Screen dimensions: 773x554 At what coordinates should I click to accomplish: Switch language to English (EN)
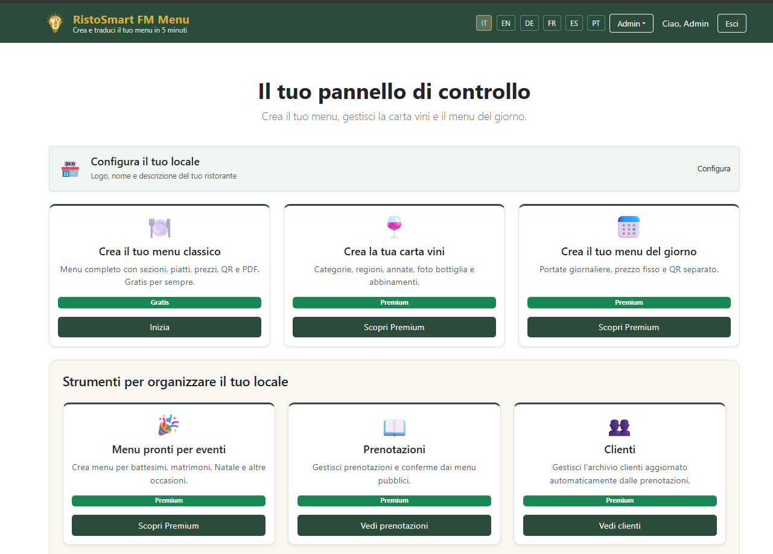point(506,24)
